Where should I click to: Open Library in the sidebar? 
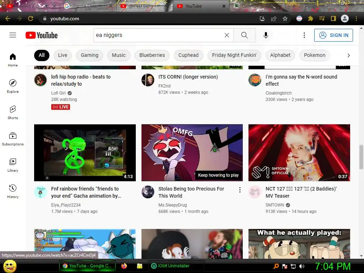tap(13, 165)
